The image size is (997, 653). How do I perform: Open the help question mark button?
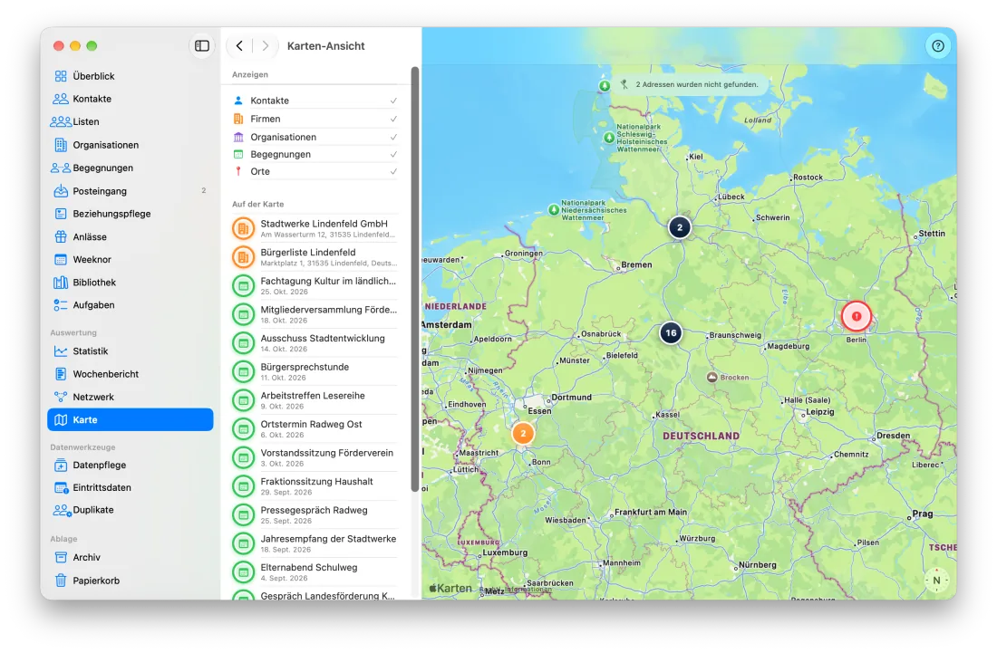point(937,45)
